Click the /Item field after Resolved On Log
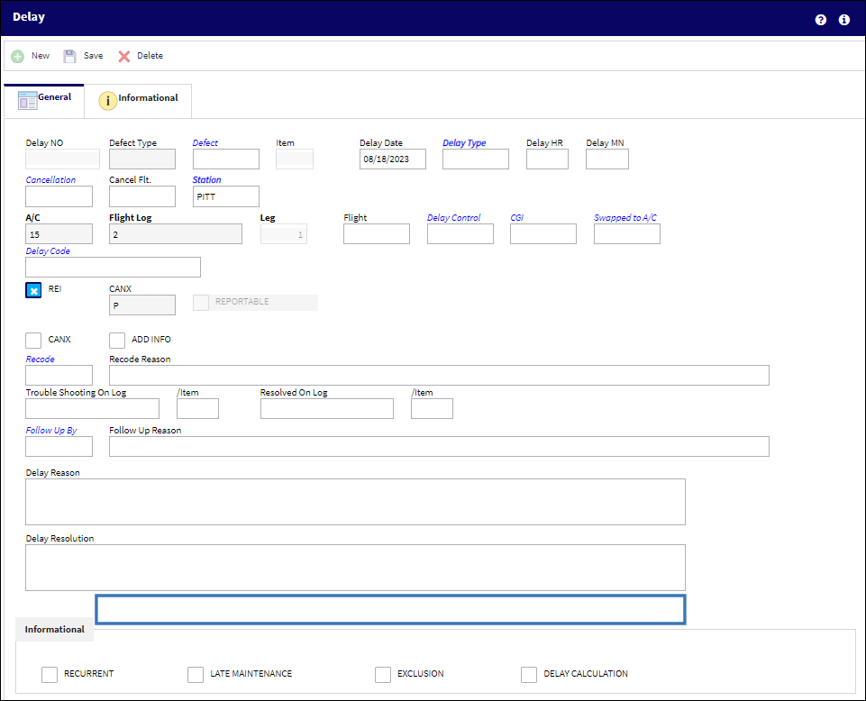Viewport: 866px width, 701px height. point(432,409)
